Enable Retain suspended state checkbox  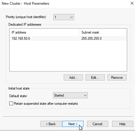pyautogui.click(x=11, y=104)
